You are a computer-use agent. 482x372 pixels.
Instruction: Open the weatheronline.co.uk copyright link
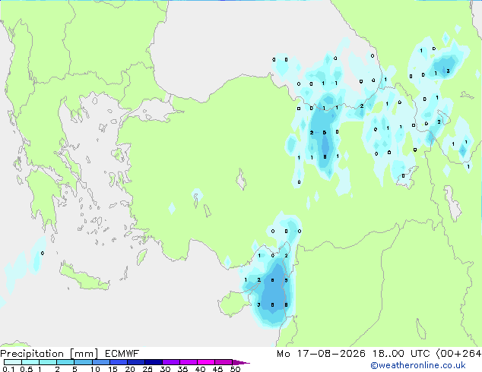click(x=418, y=365)
